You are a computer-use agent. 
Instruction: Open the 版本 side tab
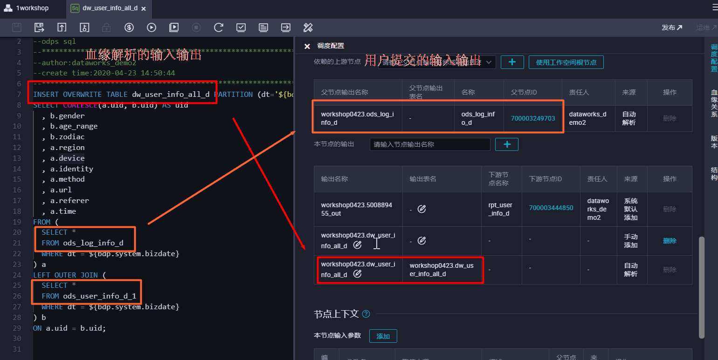click(x=714, y=142)
